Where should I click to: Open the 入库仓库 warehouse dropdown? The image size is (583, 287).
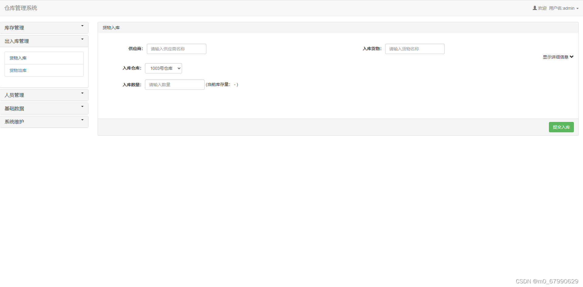pos(164,68)
